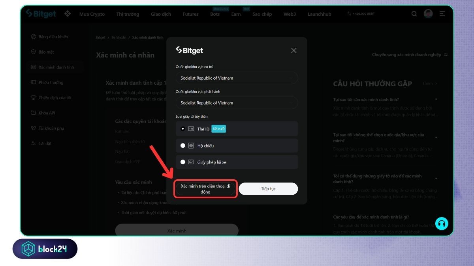Click Chuyển sang xác minh doanh nghiệp link
This screenshot has height=266, width=474.
click(x=406, y=55)
